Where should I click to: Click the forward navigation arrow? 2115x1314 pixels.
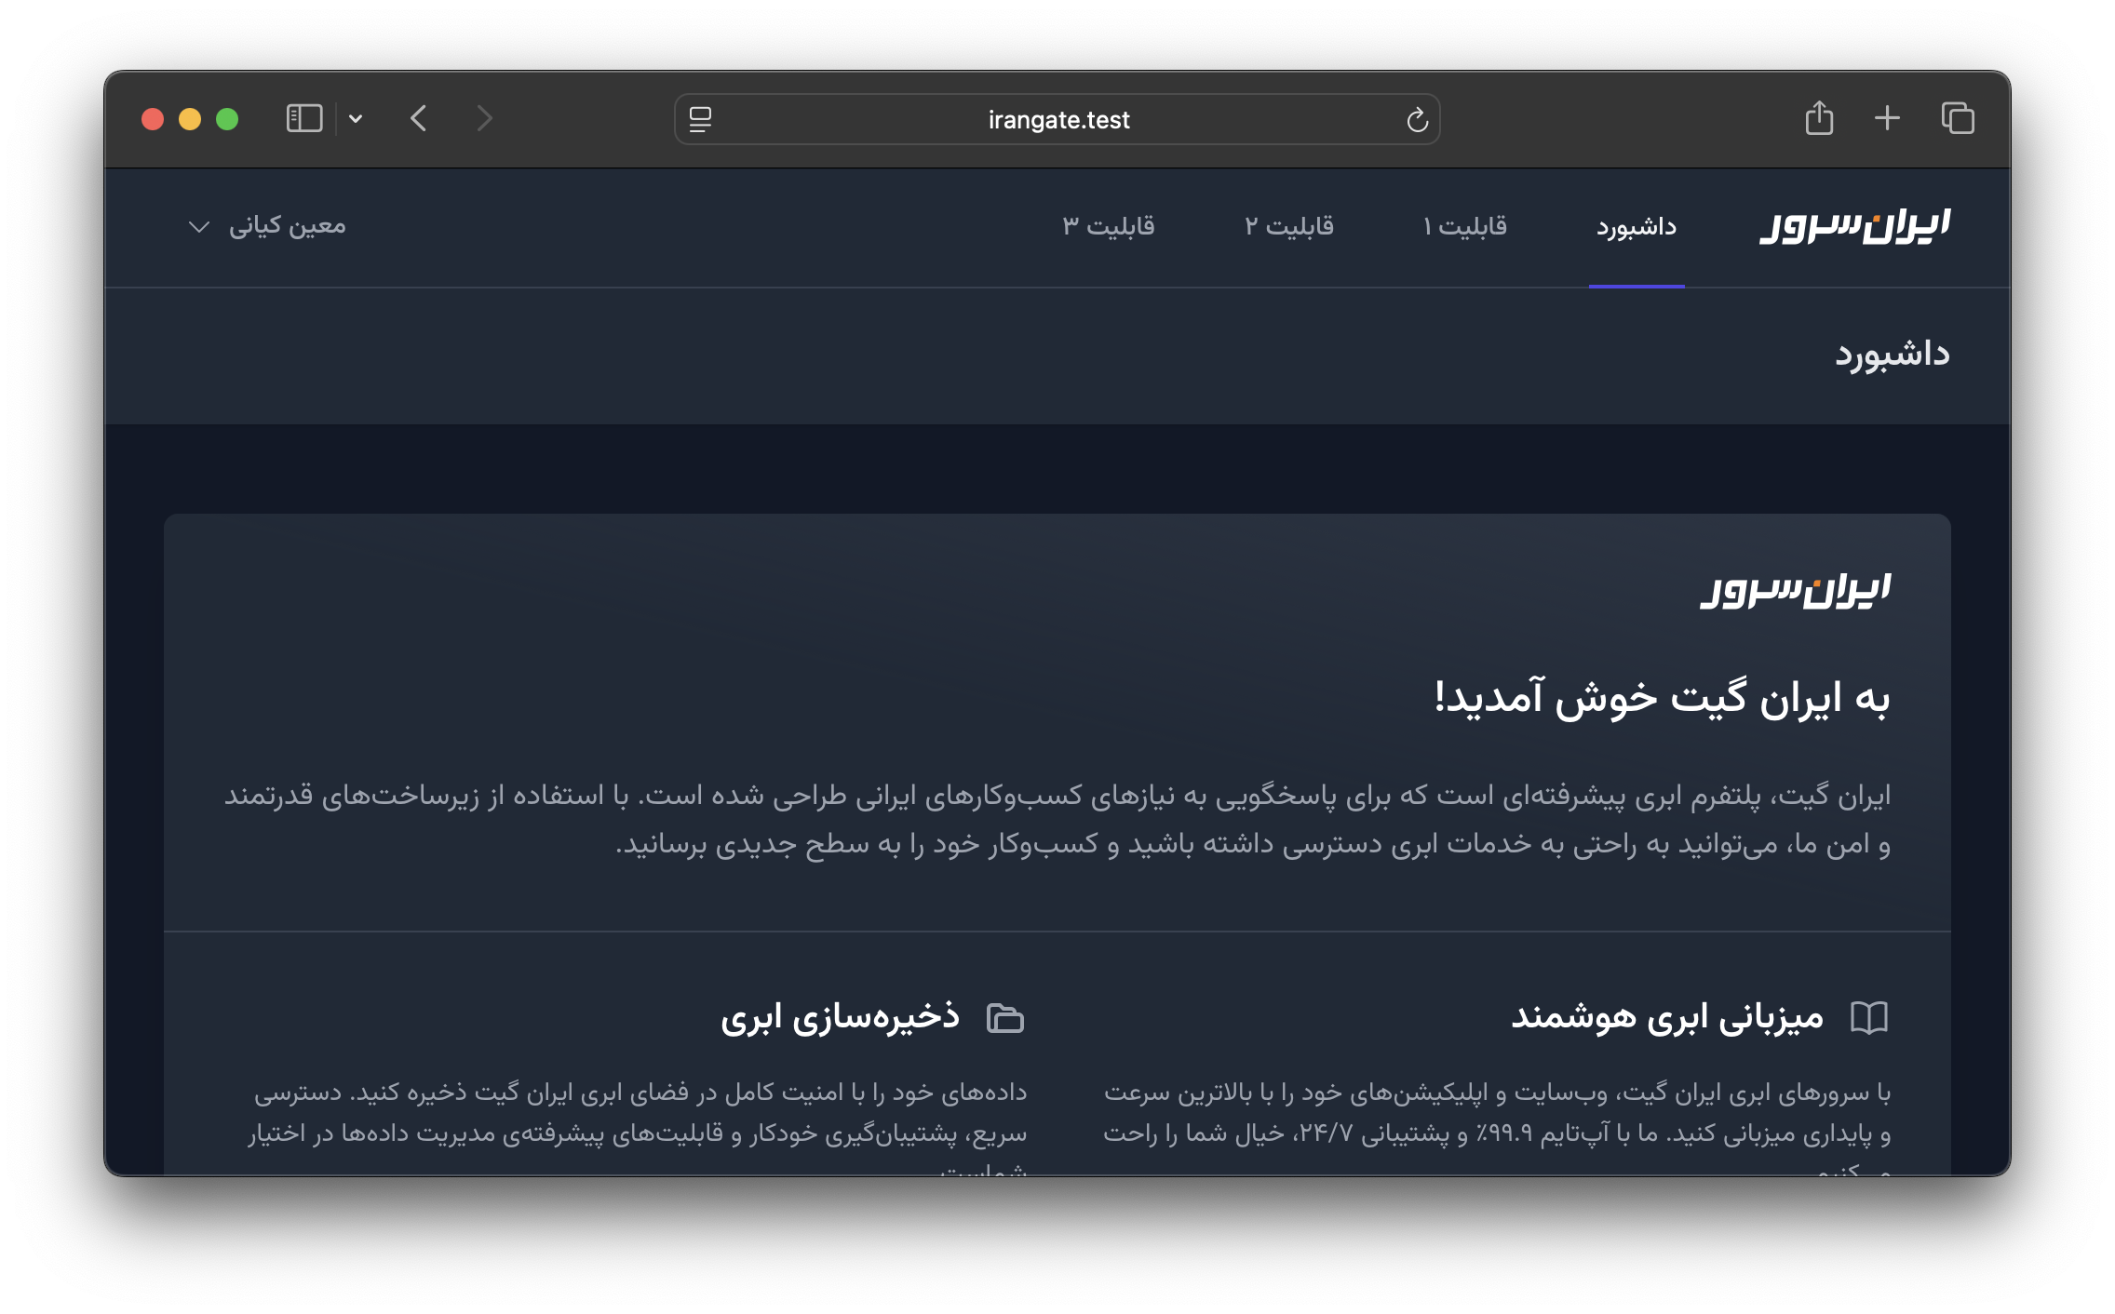[x=484, y=119]
